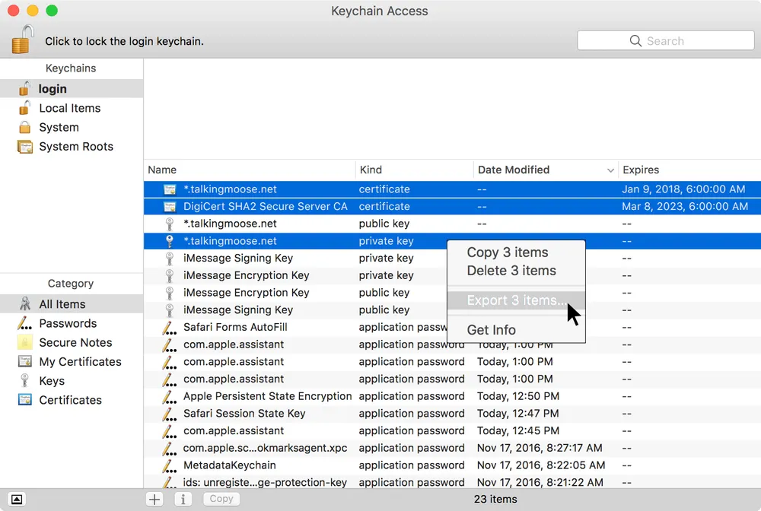The image size is (761, 511).
Task: Select the MetadataKeychain item
Action: [452, 465]
